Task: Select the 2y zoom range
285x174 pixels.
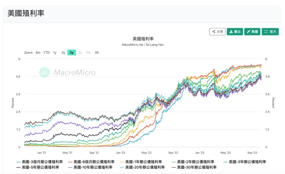Action: 63,53
